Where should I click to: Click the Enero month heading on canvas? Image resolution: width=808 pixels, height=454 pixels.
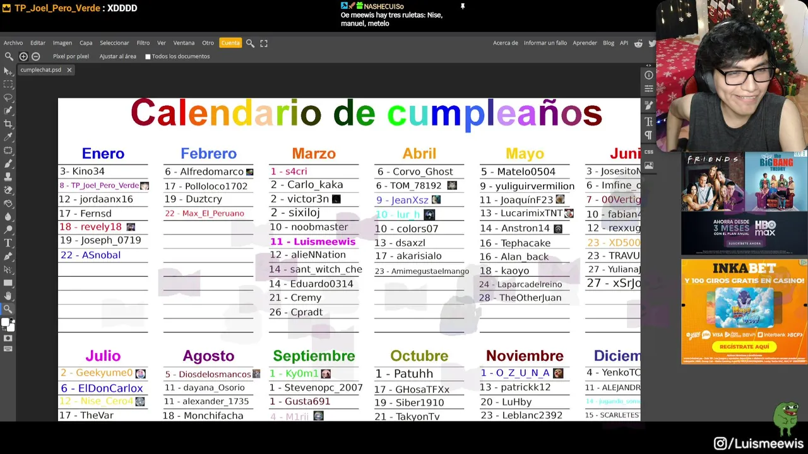103,153
